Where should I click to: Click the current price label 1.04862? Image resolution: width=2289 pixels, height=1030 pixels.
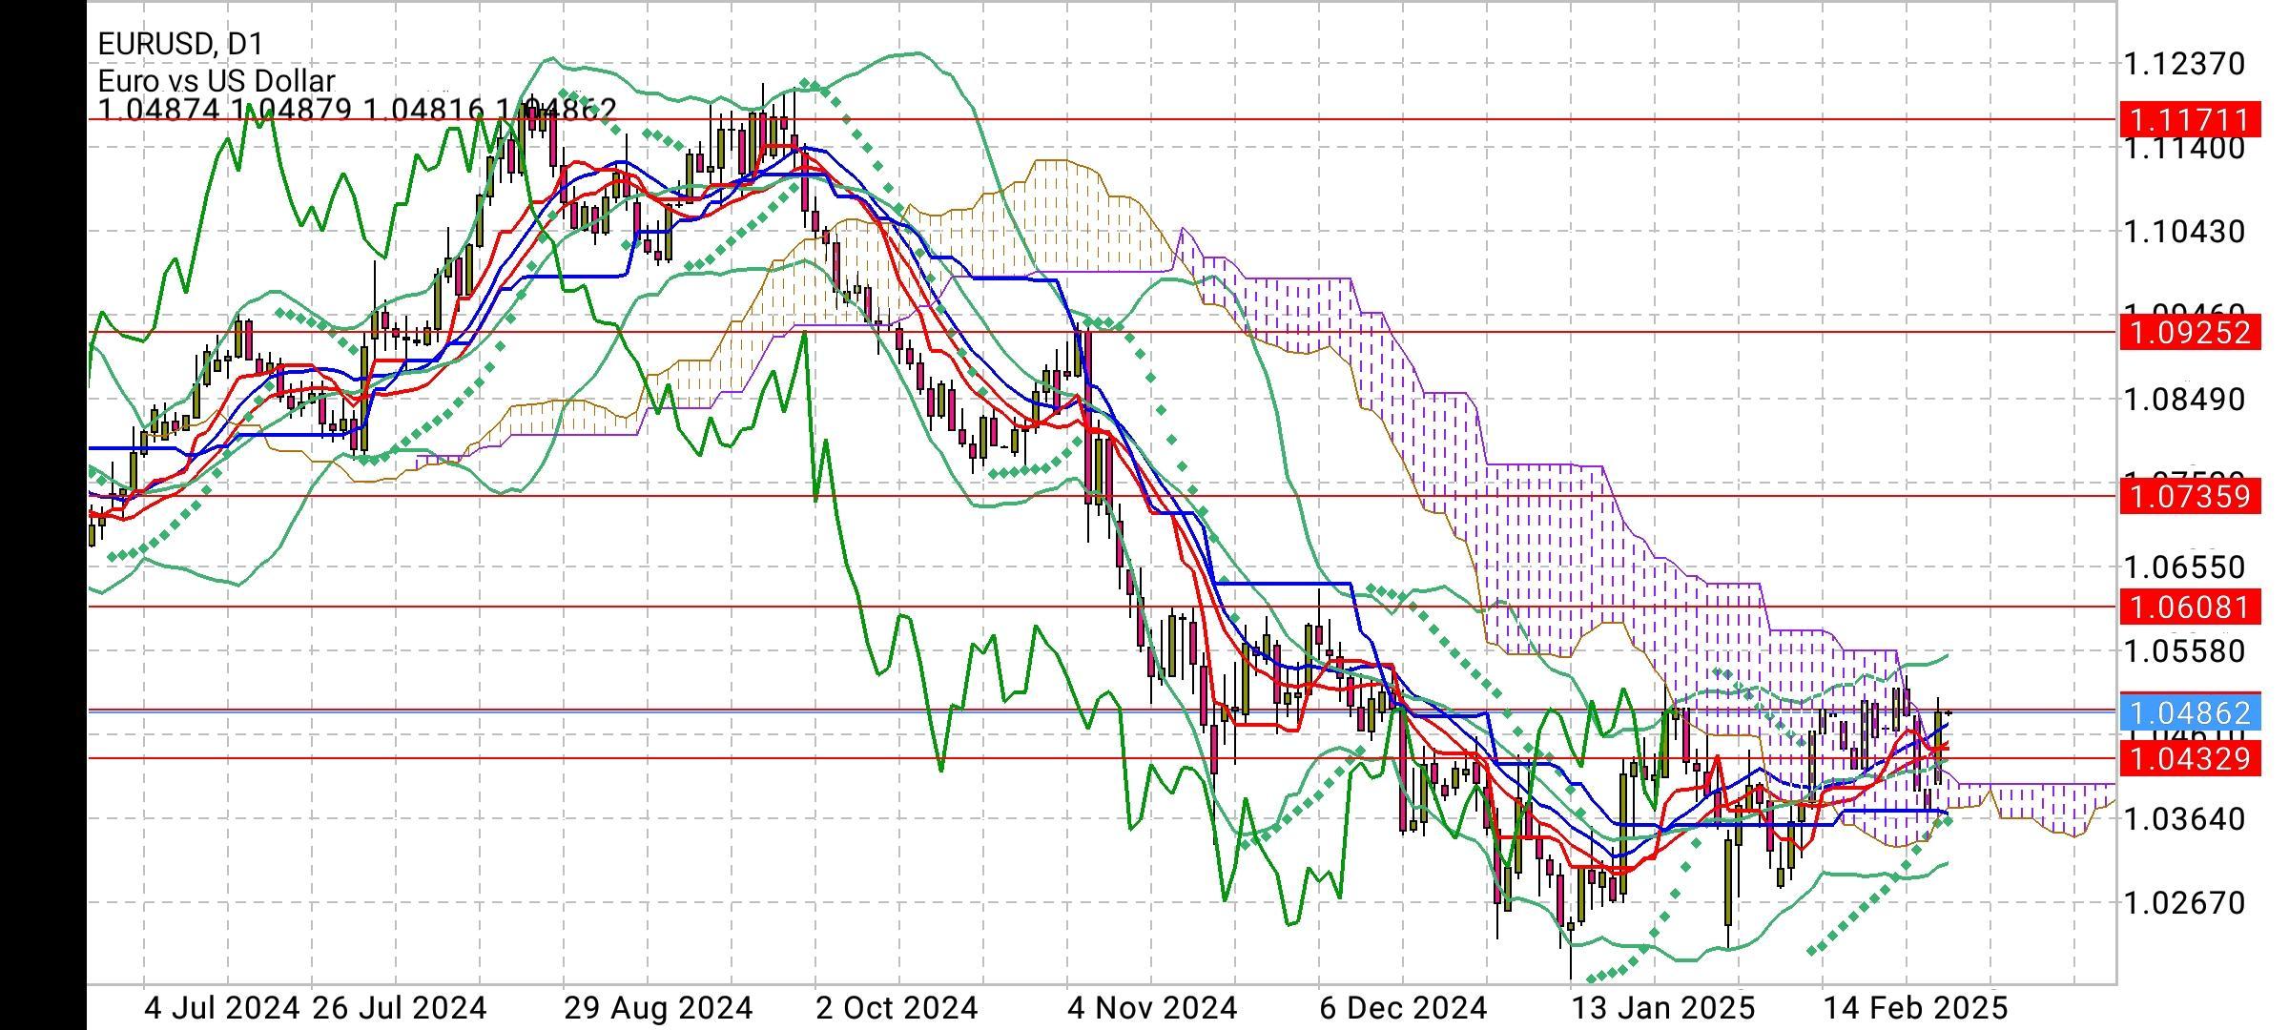click(x=2190, y=712)
